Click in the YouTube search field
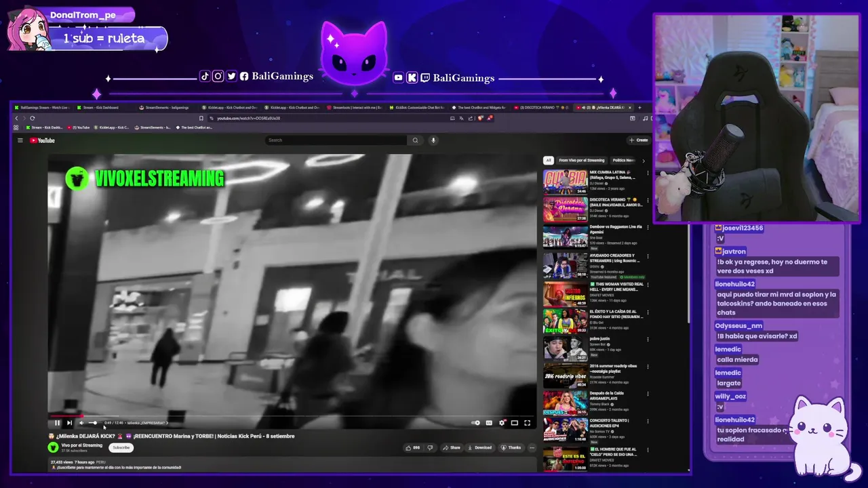 coord(336,140)
